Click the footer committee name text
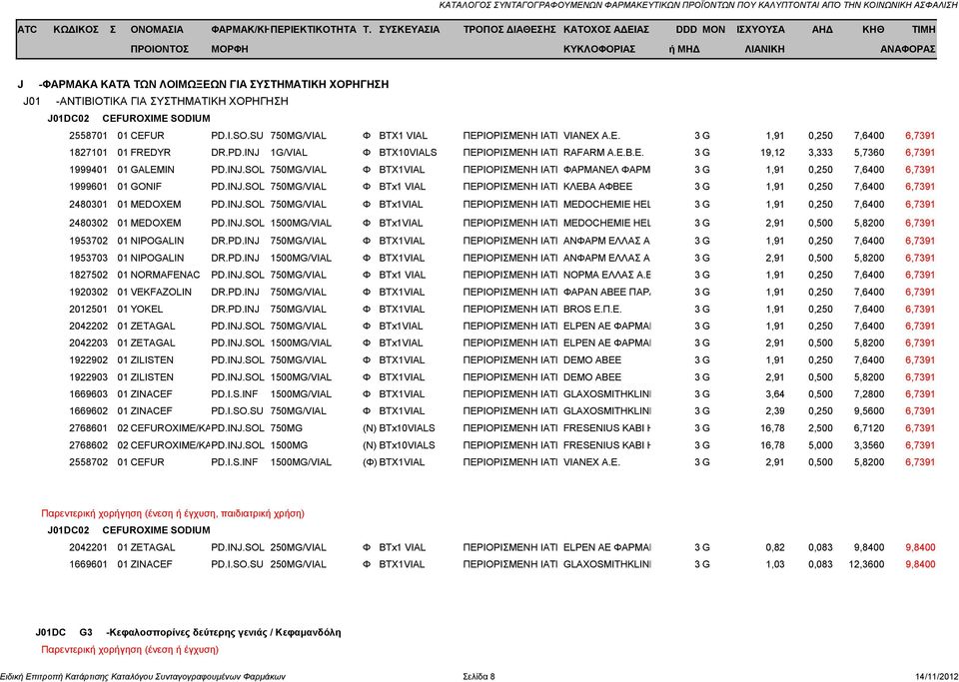 143,676
